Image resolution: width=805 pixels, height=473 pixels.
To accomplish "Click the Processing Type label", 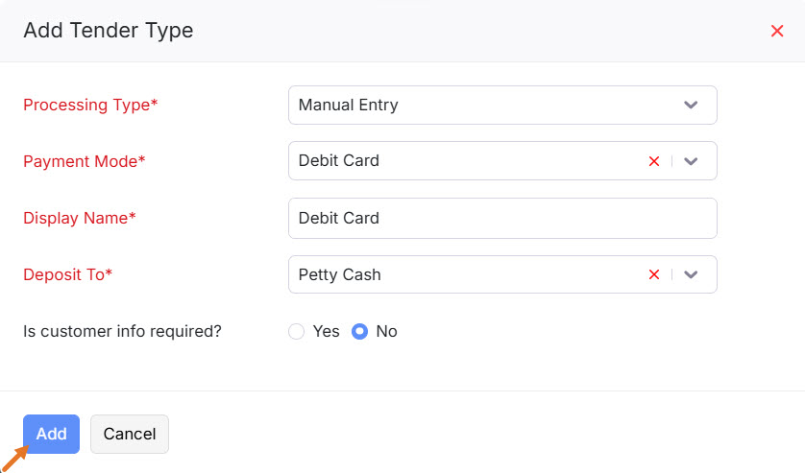I will [x=90, y=105].
